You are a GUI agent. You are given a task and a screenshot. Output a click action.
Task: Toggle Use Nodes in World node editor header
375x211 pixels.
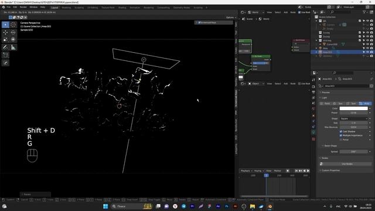click(299, 12)
